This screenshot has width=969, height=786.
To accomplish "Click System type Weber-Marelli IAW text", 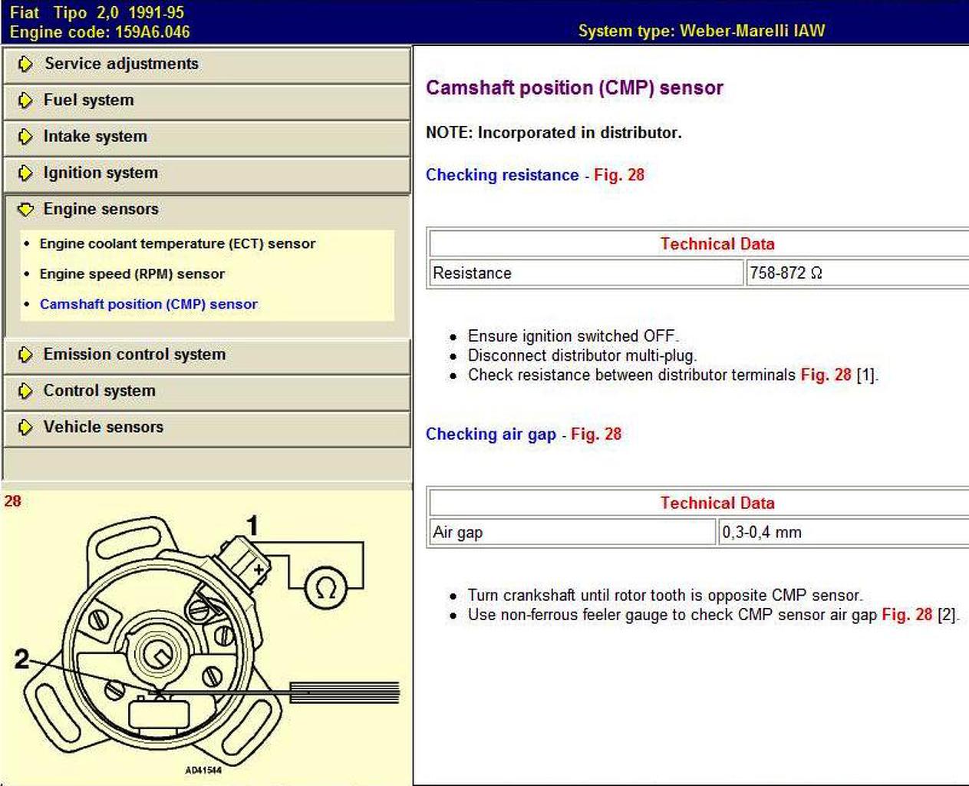I will tap(701, 31).
